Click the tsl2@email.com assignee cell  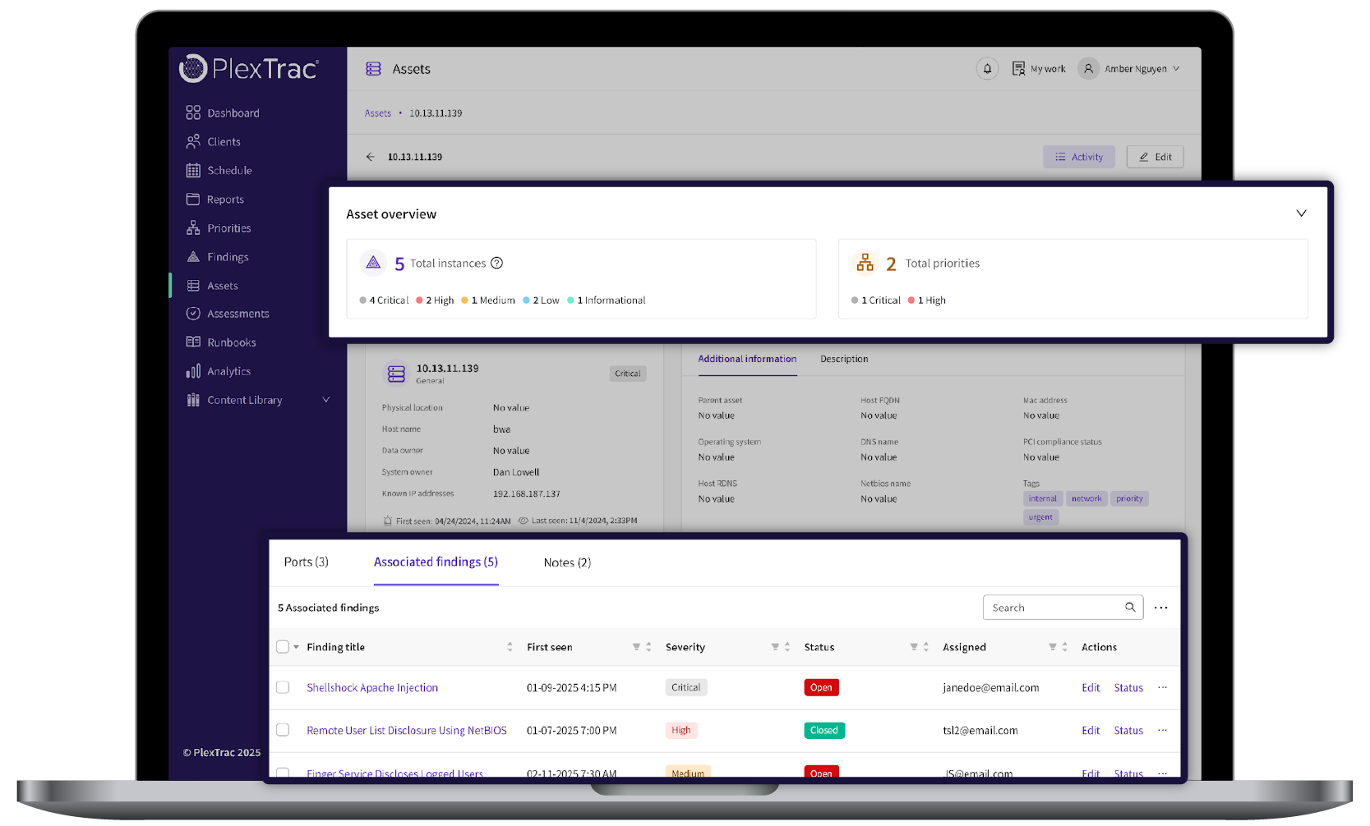(x=980, y=731)
